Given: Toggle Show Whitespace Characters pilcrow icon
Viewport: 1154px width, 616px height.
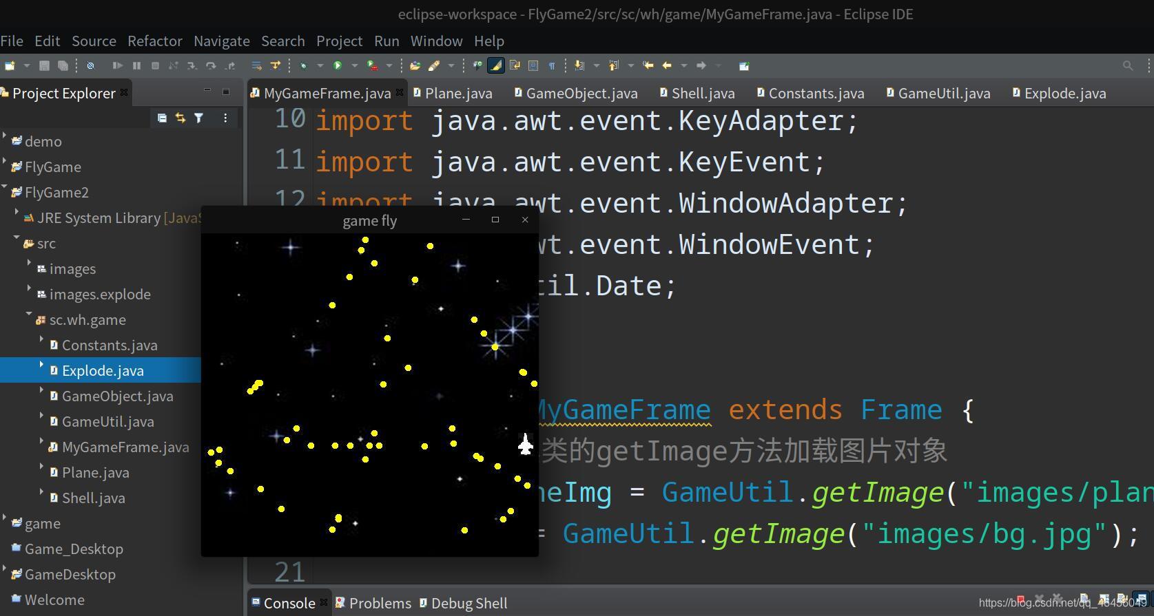Looking at the screenshot, I should [552, 66].
